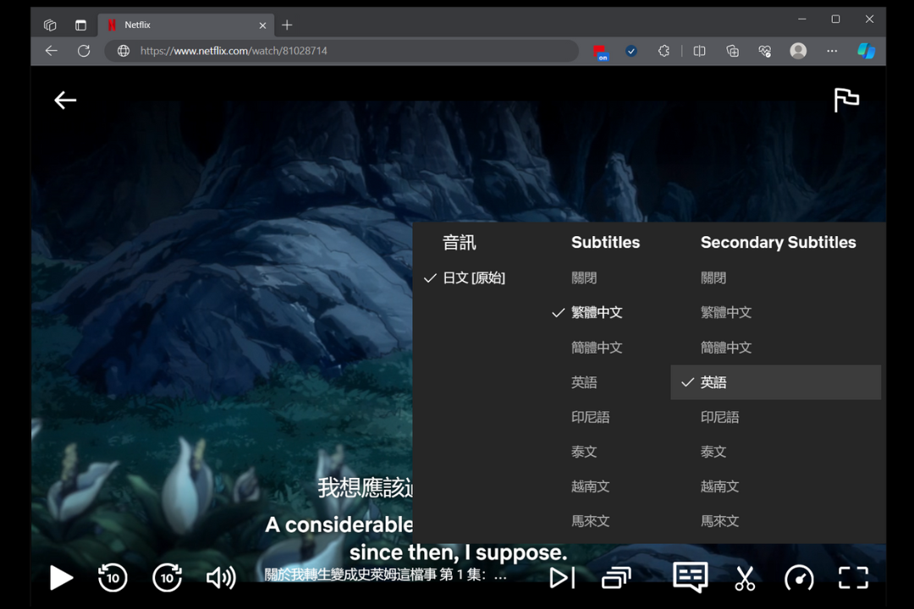Open the Copilot sidebar icon
This screenshot has height=609, width=914.
click(x=867, y=51)
